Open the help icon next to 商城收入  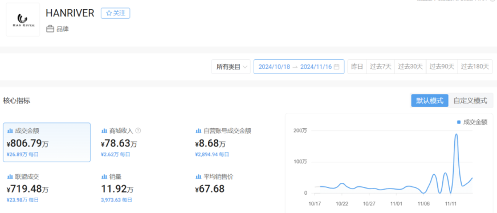[138, 131]
